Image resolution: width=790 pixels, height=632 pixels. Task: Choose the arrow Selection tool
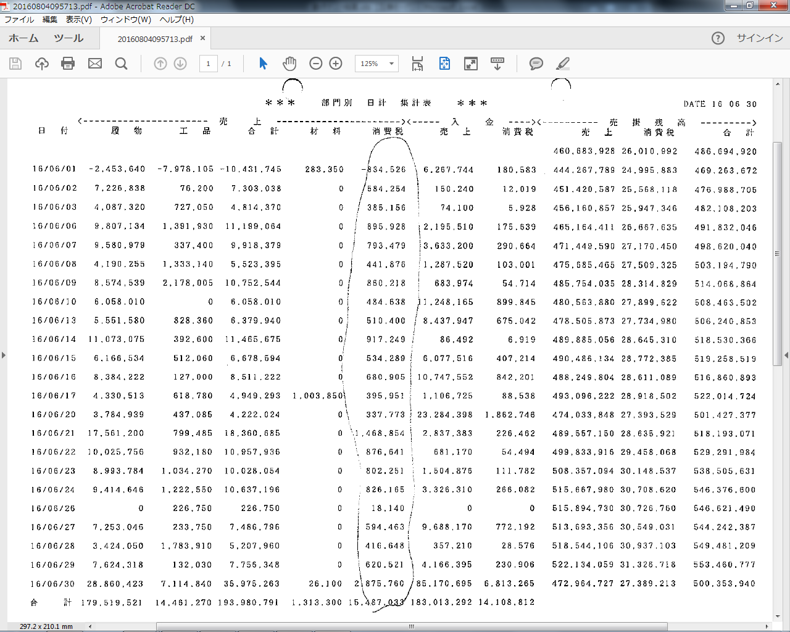point(264,64)
